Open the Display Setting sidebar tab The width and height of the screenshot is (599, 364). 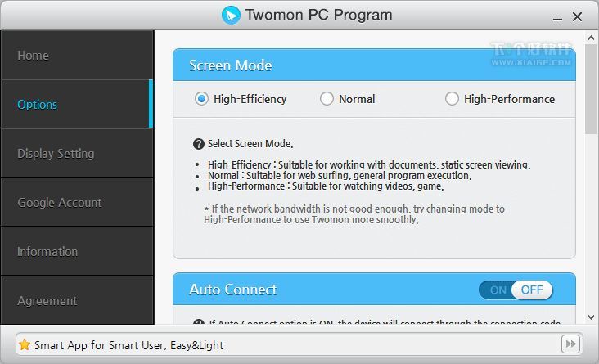coord(77,153)
